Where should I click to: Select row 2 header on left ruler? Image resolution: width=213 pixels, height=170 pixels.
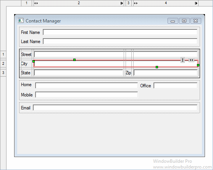(3, 64)
